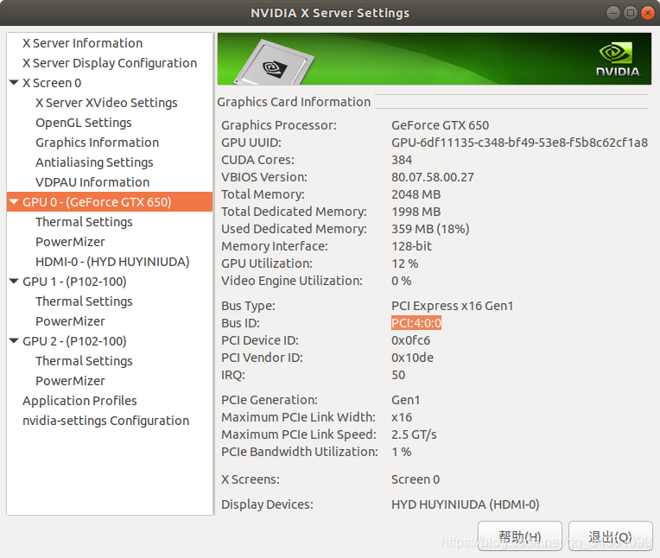Open Antialiasing Settings page

pyautogui.click(x=94, y=162)
